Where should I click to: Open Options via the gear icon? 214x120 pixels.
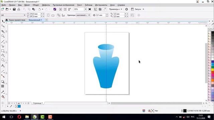click(126, 9)
